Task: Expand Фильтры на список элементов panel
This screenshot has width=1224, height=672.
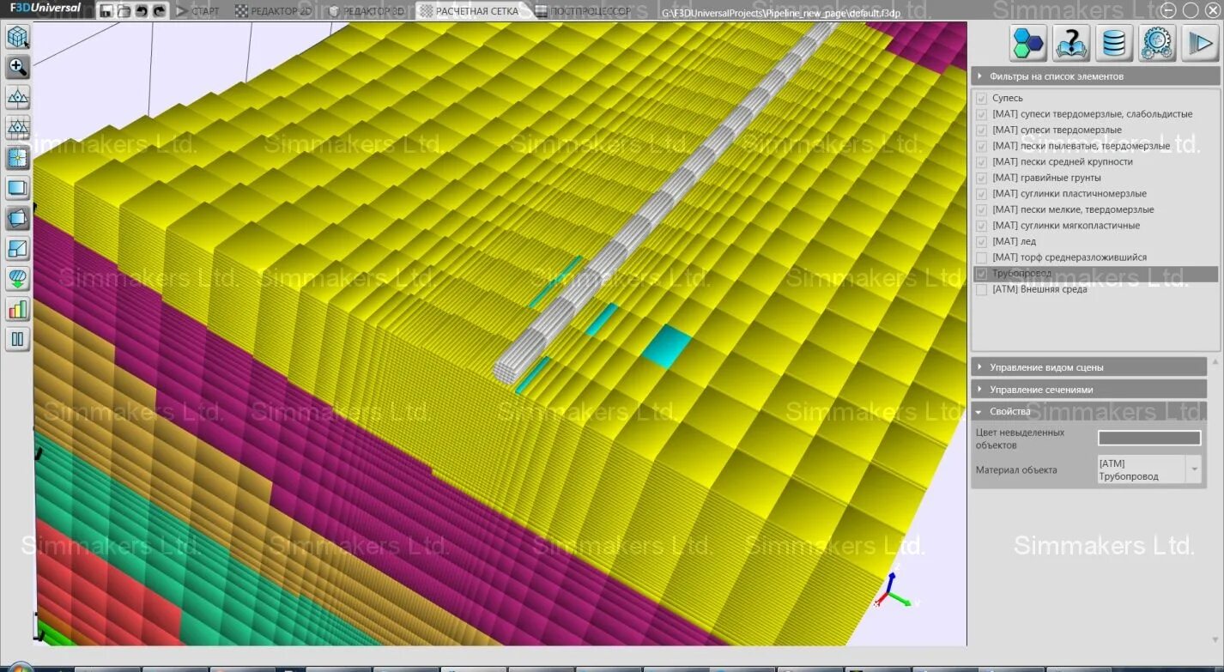Action: [1095, 76]
